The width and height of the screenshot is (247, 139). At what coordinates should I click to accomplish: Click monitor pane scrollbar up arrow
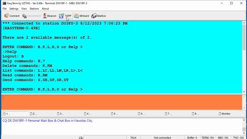(x=244, y=120)
